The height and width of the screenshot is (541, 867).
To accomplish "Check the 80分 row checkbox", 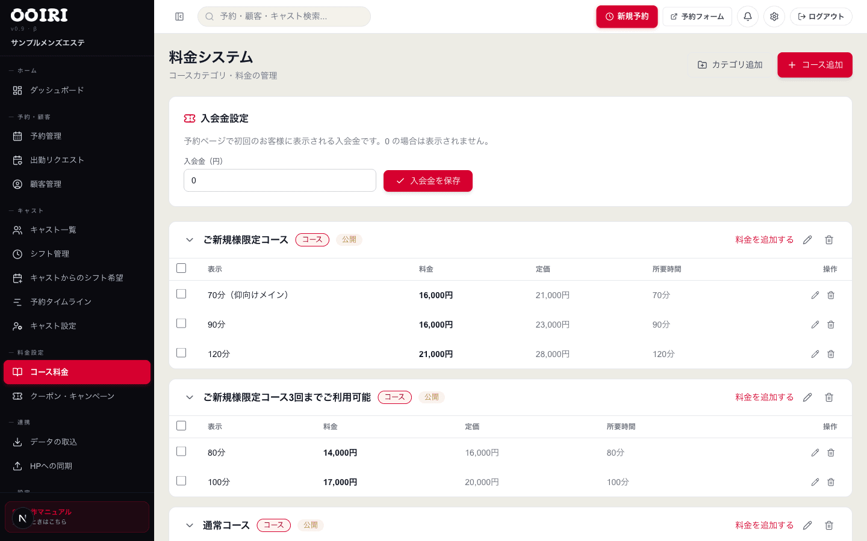I will pyautogui.click(x=181, y=451).
